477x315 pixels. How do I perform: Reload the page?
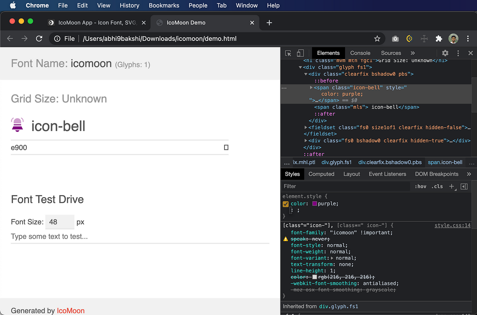pyautogui.click(x=39, y=38)
